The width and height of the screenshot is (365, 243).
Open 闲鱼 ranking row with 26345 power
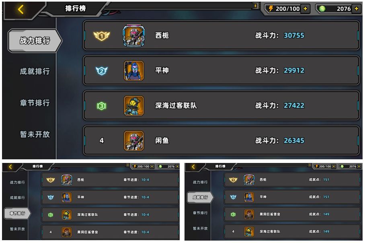[x=221, y=141]
